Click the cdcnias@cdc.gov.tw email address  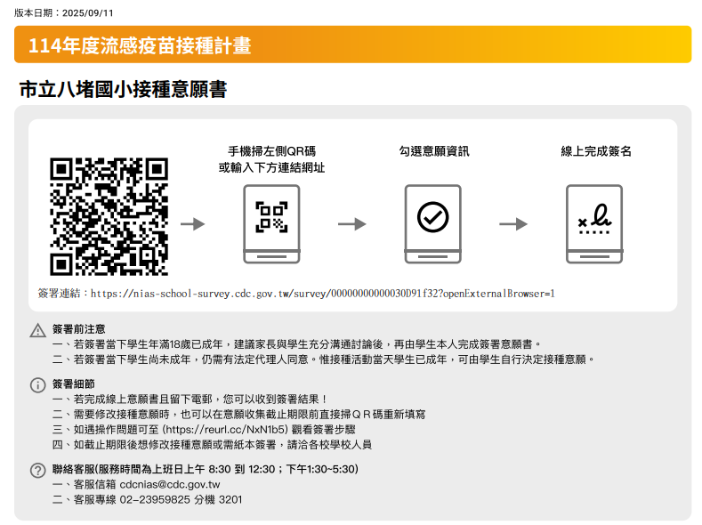(169, 485)
